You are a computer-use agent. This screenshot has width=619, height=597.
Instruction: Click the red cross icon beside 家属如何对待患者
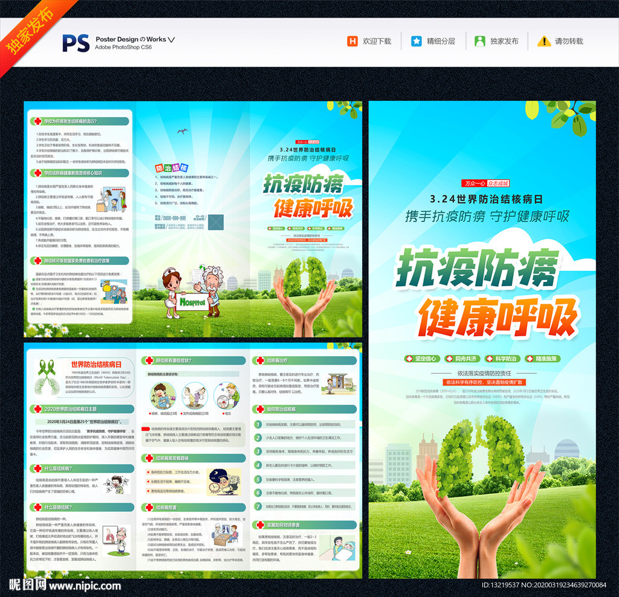[x=260, y=525]
